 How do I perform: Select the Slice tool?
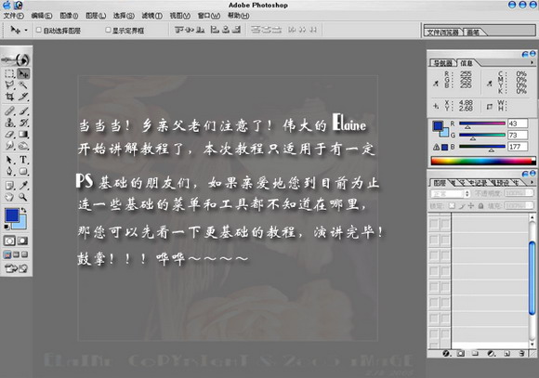pyautogui.click(x=23, y=97)
